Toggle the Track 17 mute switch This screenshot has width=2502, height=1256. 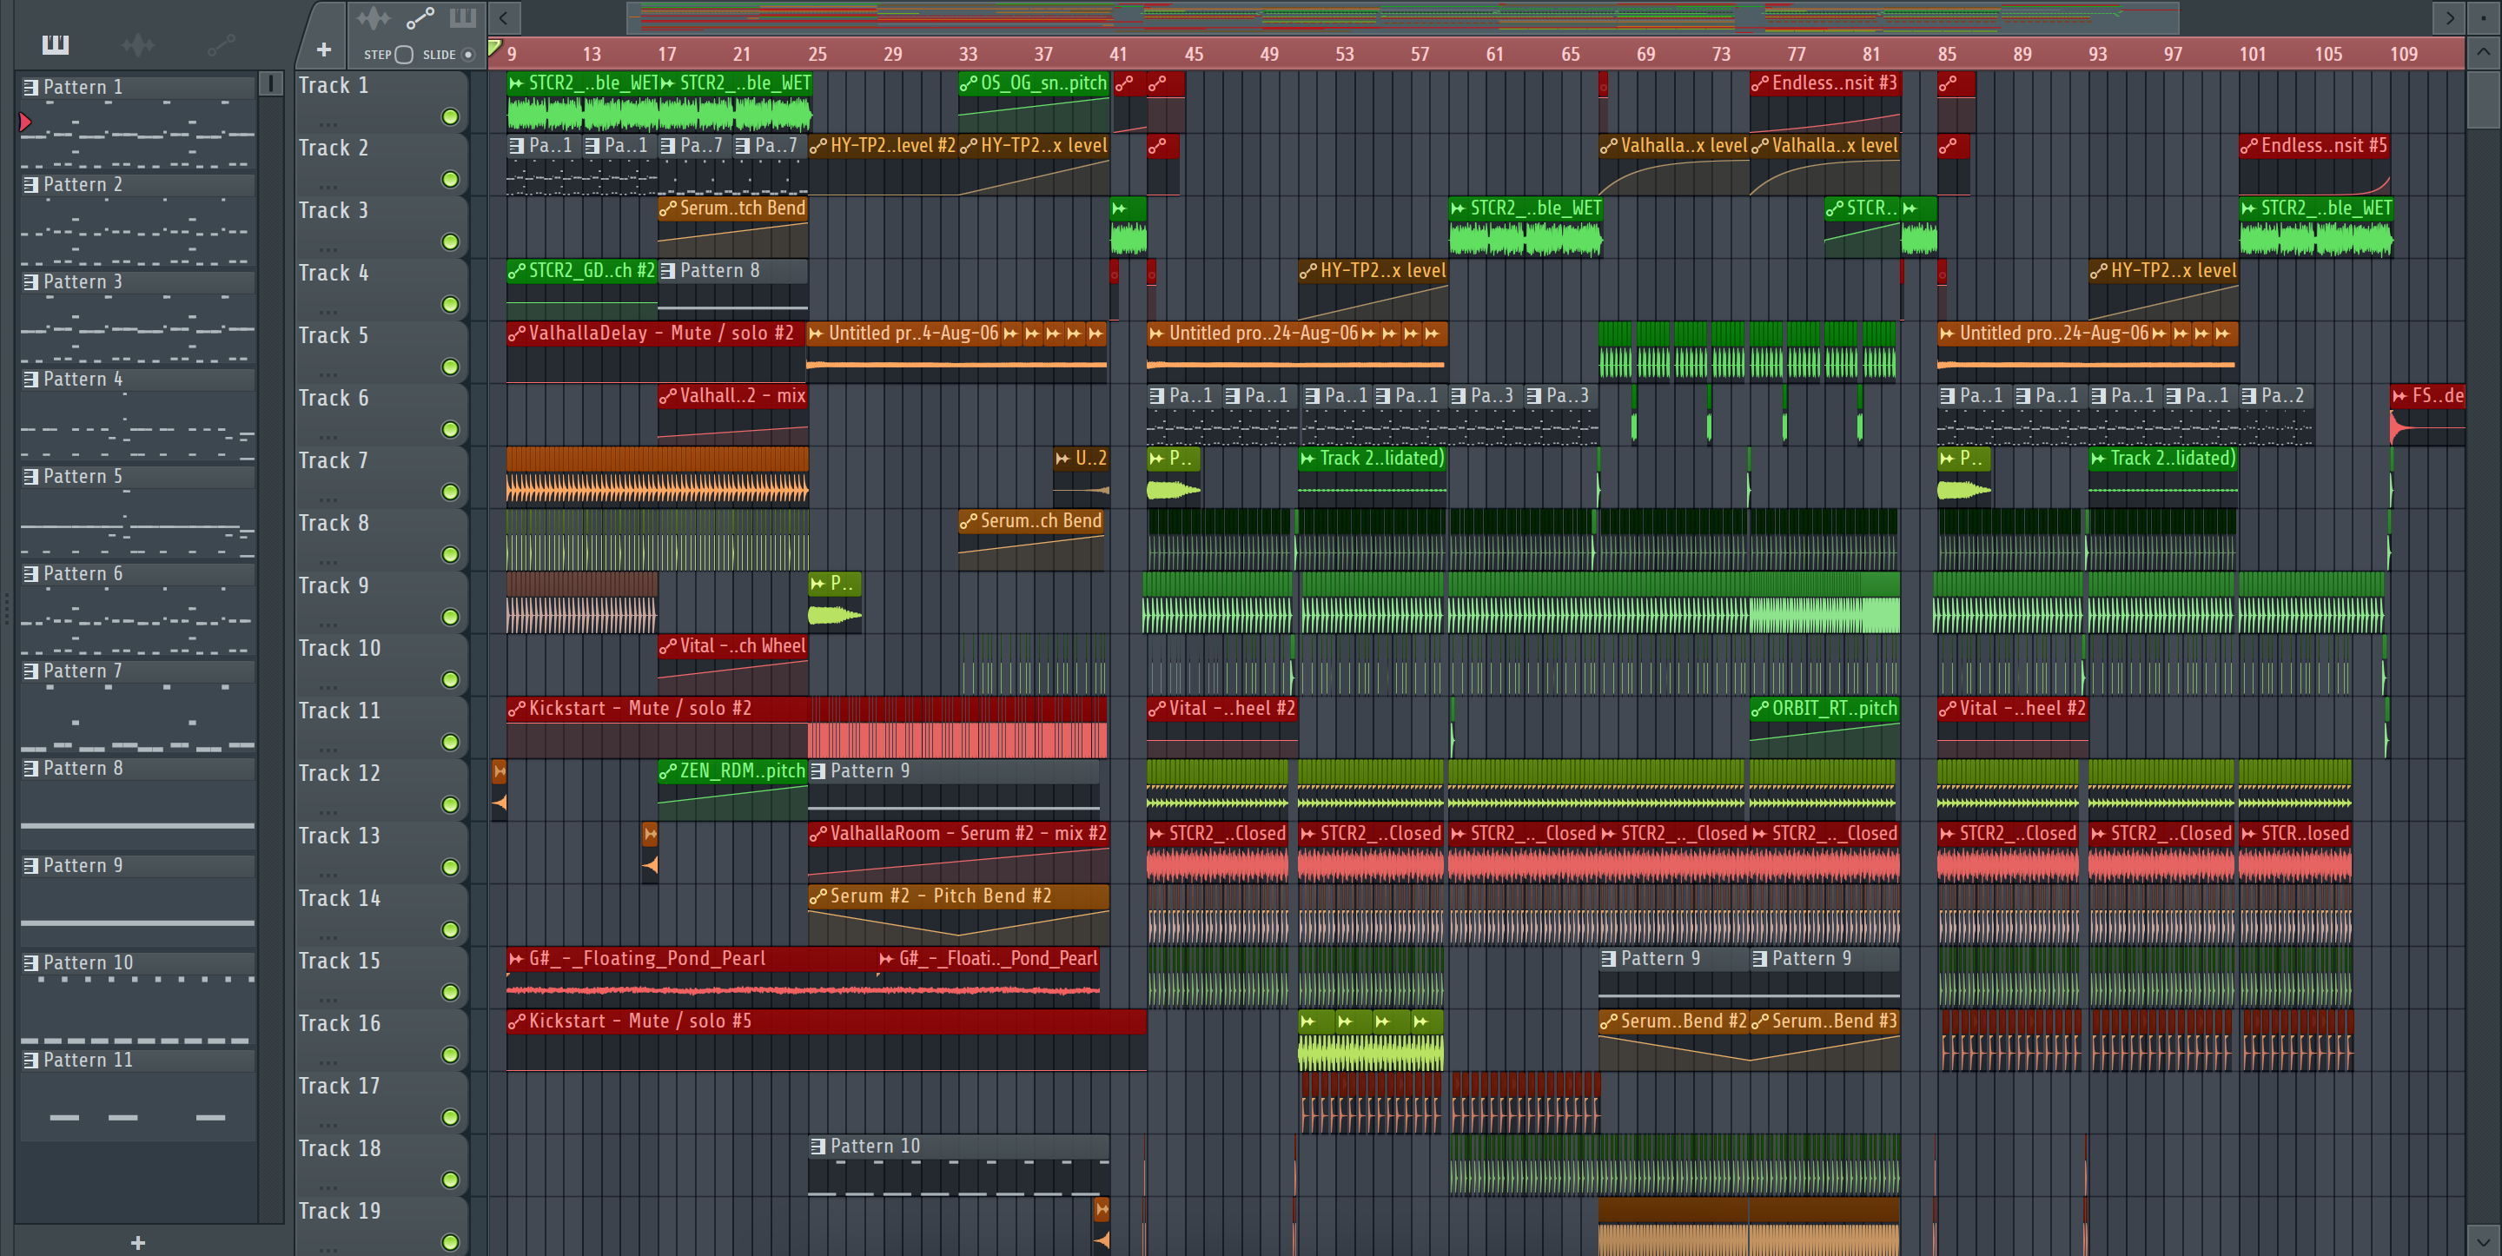tap(450, 1118)
